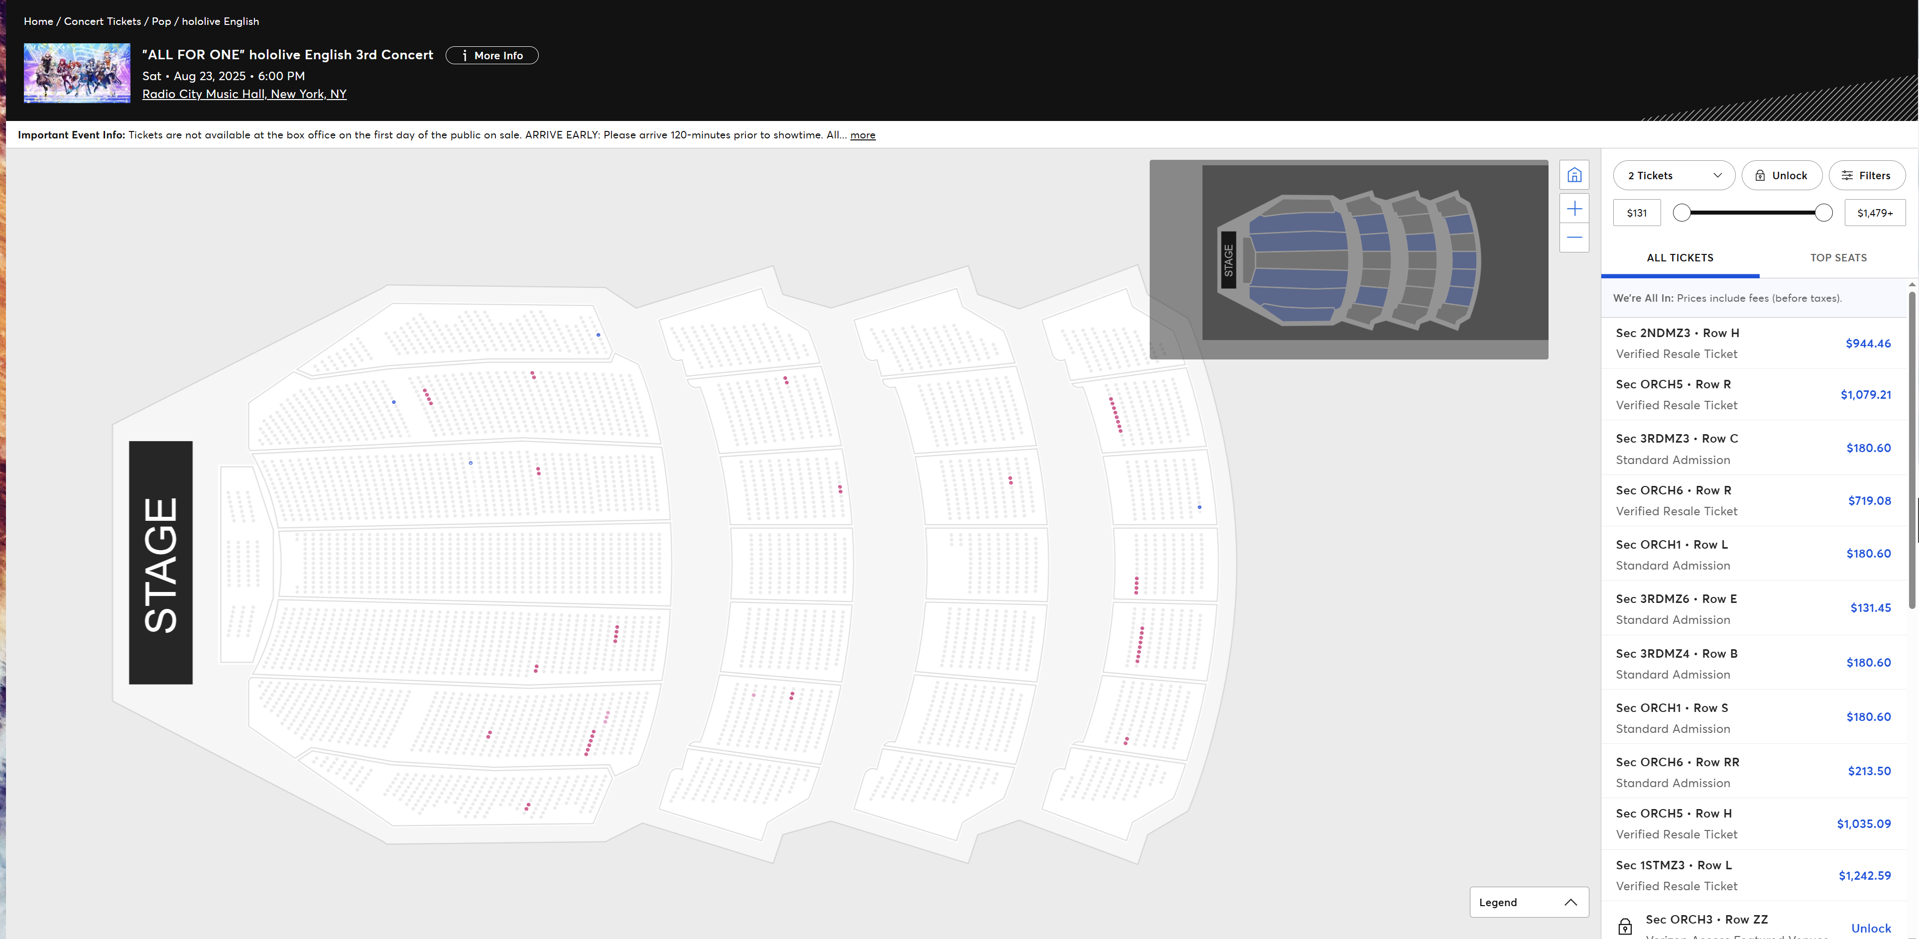Open the Filters panel
Screen dimensions: 1919x939
(x=1867, y=176)
